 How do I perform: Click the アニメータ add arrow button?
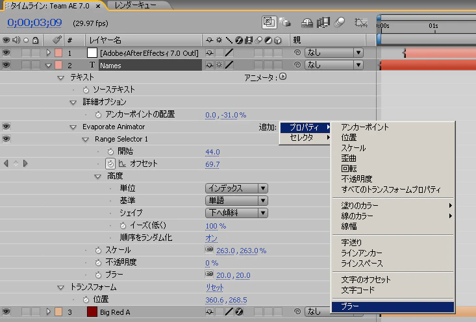pyautogui.click(x=282, y=77)
